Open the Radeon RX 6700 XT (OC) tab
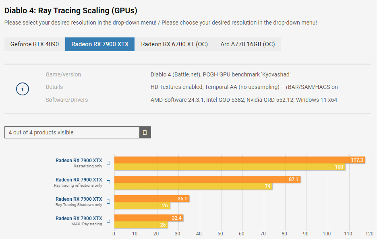This screenshot has width=377, height=239. pos(174,44)
